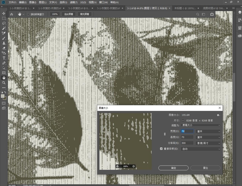Open the Edit Toolbar three-dots menu

4,88
